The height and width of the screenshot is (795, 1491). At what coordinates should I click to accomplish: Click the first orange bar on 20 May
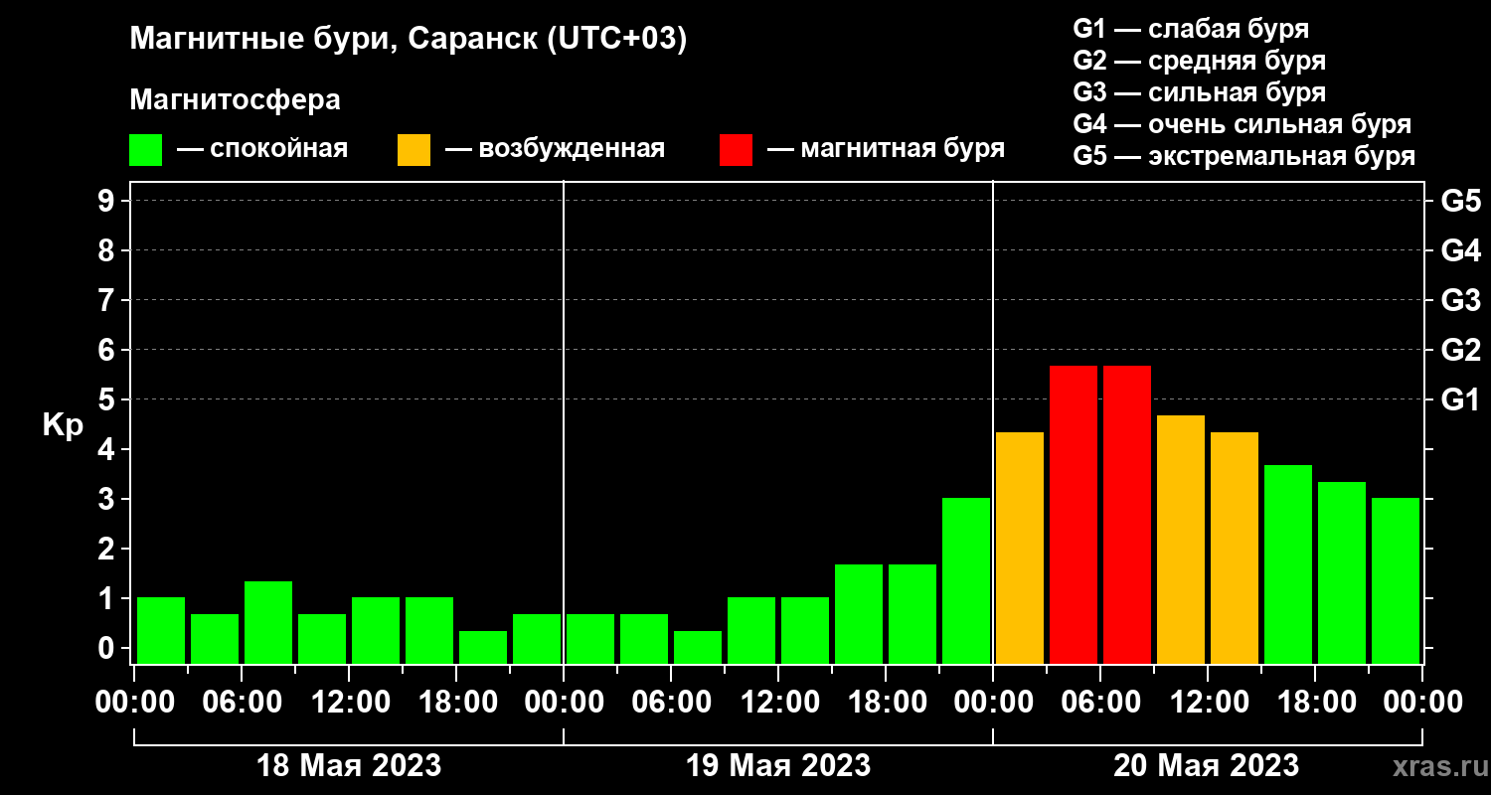point(1020,548)
